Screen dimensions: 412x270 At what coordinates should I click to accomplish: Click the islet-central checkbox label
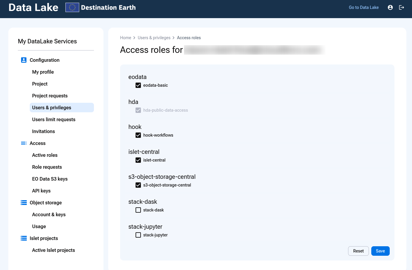tap(154, 160)
